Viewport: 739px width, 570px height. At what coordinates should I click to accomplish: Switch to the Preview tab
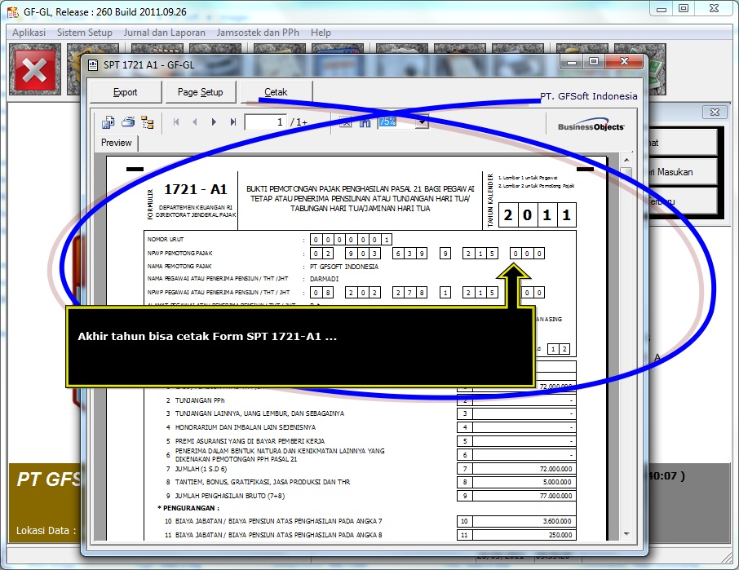point(117,143)
